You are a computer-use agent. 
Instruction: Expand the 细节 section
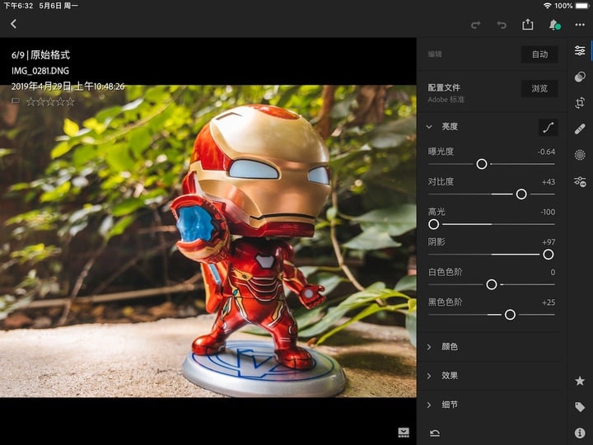429,405
